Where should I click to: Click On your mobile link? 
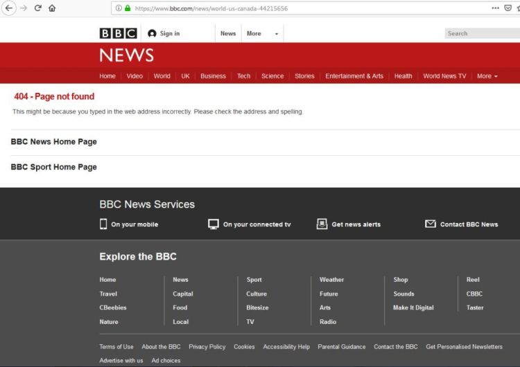point(135,224)
